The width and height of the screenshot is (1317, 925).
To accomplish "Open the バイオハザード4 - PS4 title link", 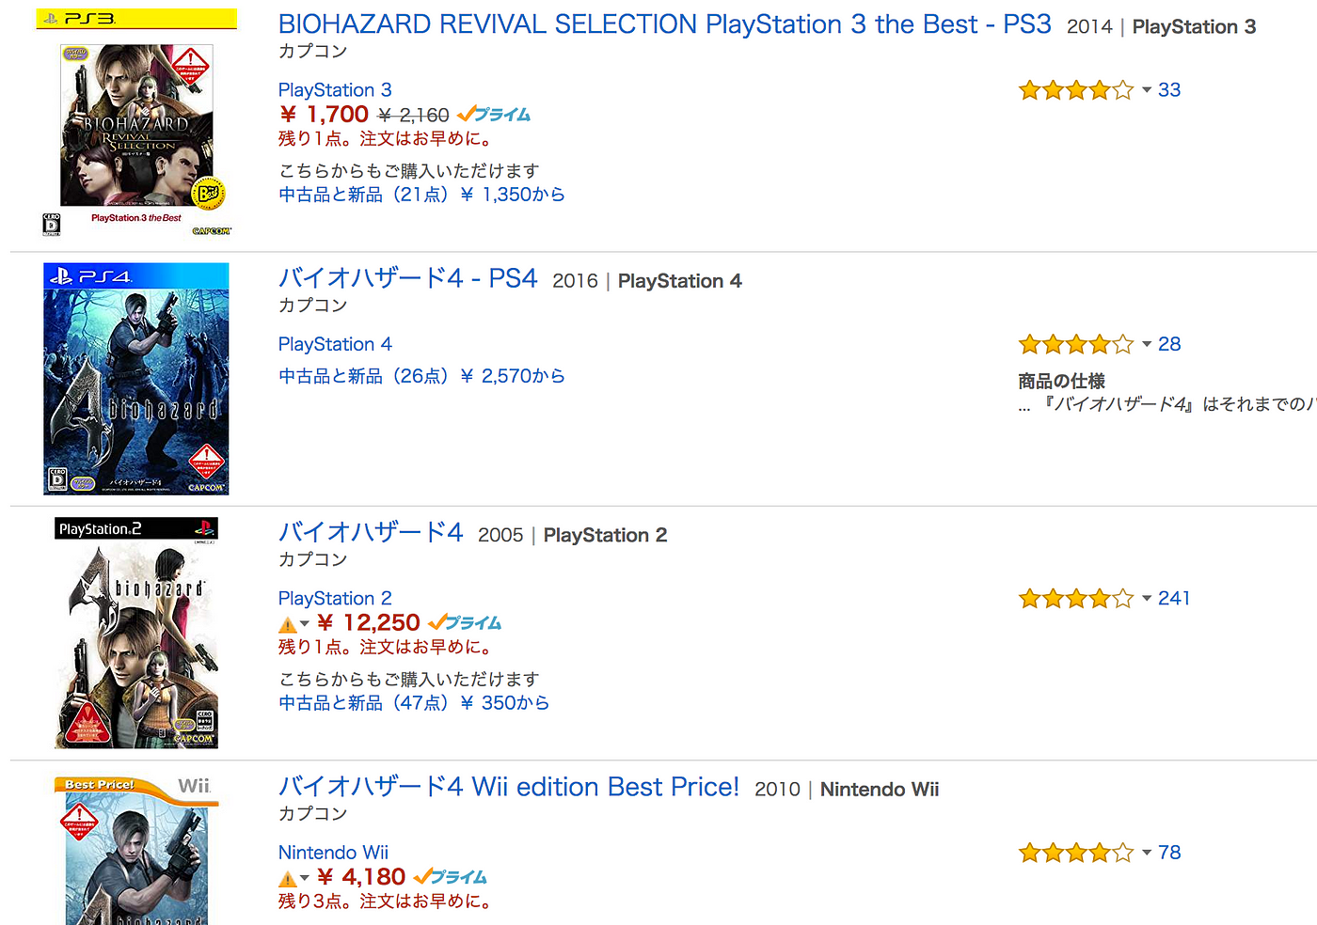I will [407, 278].
